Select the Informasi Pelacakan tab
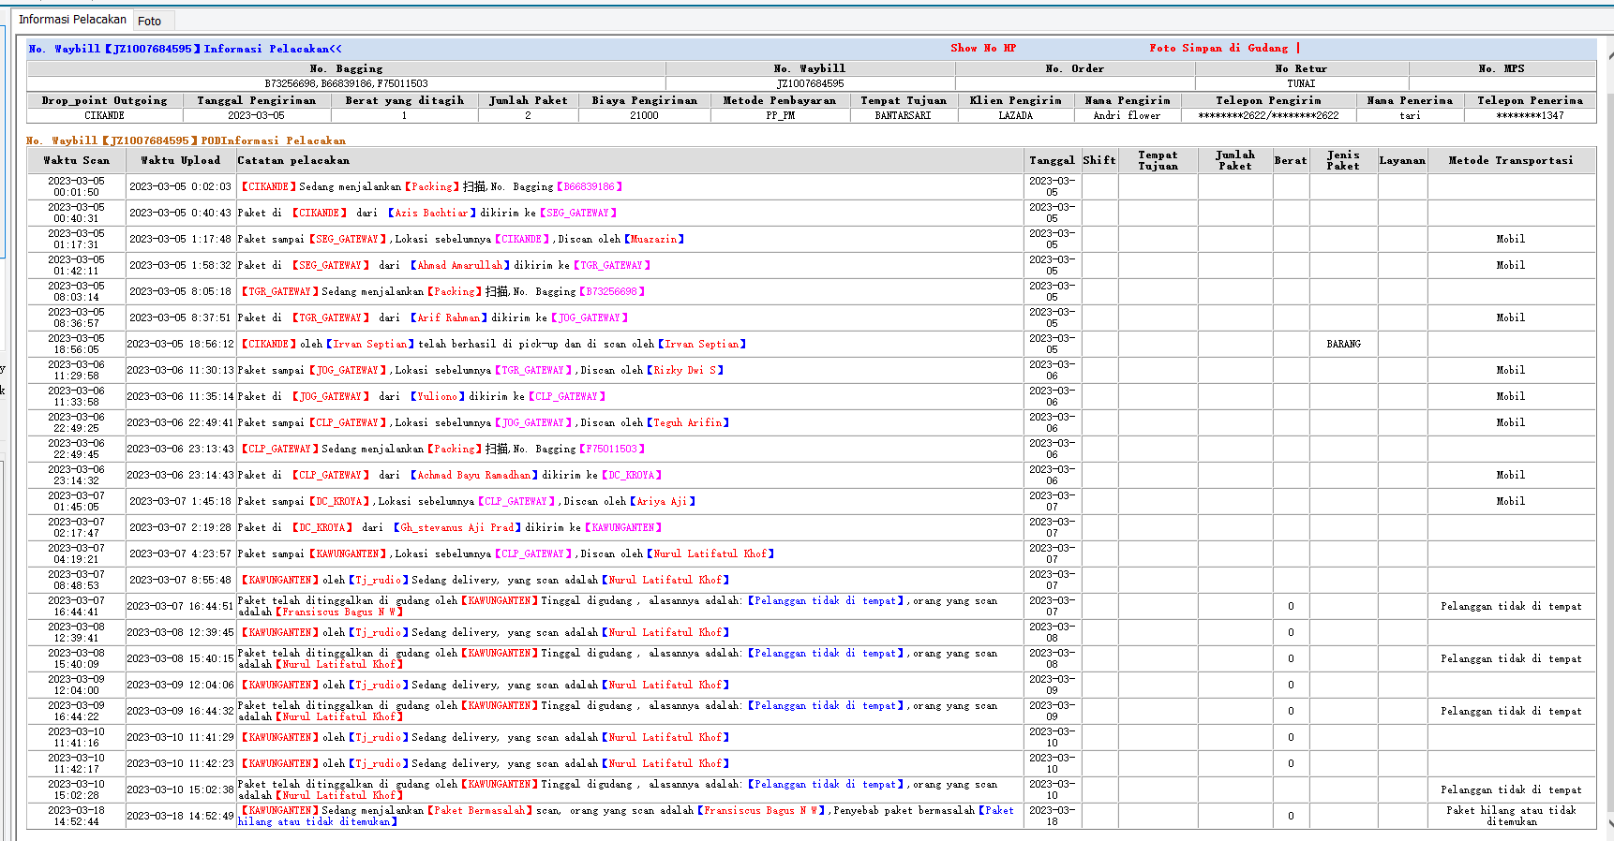Image resolution: width=1614 pixels, height=841 pixels. [x=72, y=20]
